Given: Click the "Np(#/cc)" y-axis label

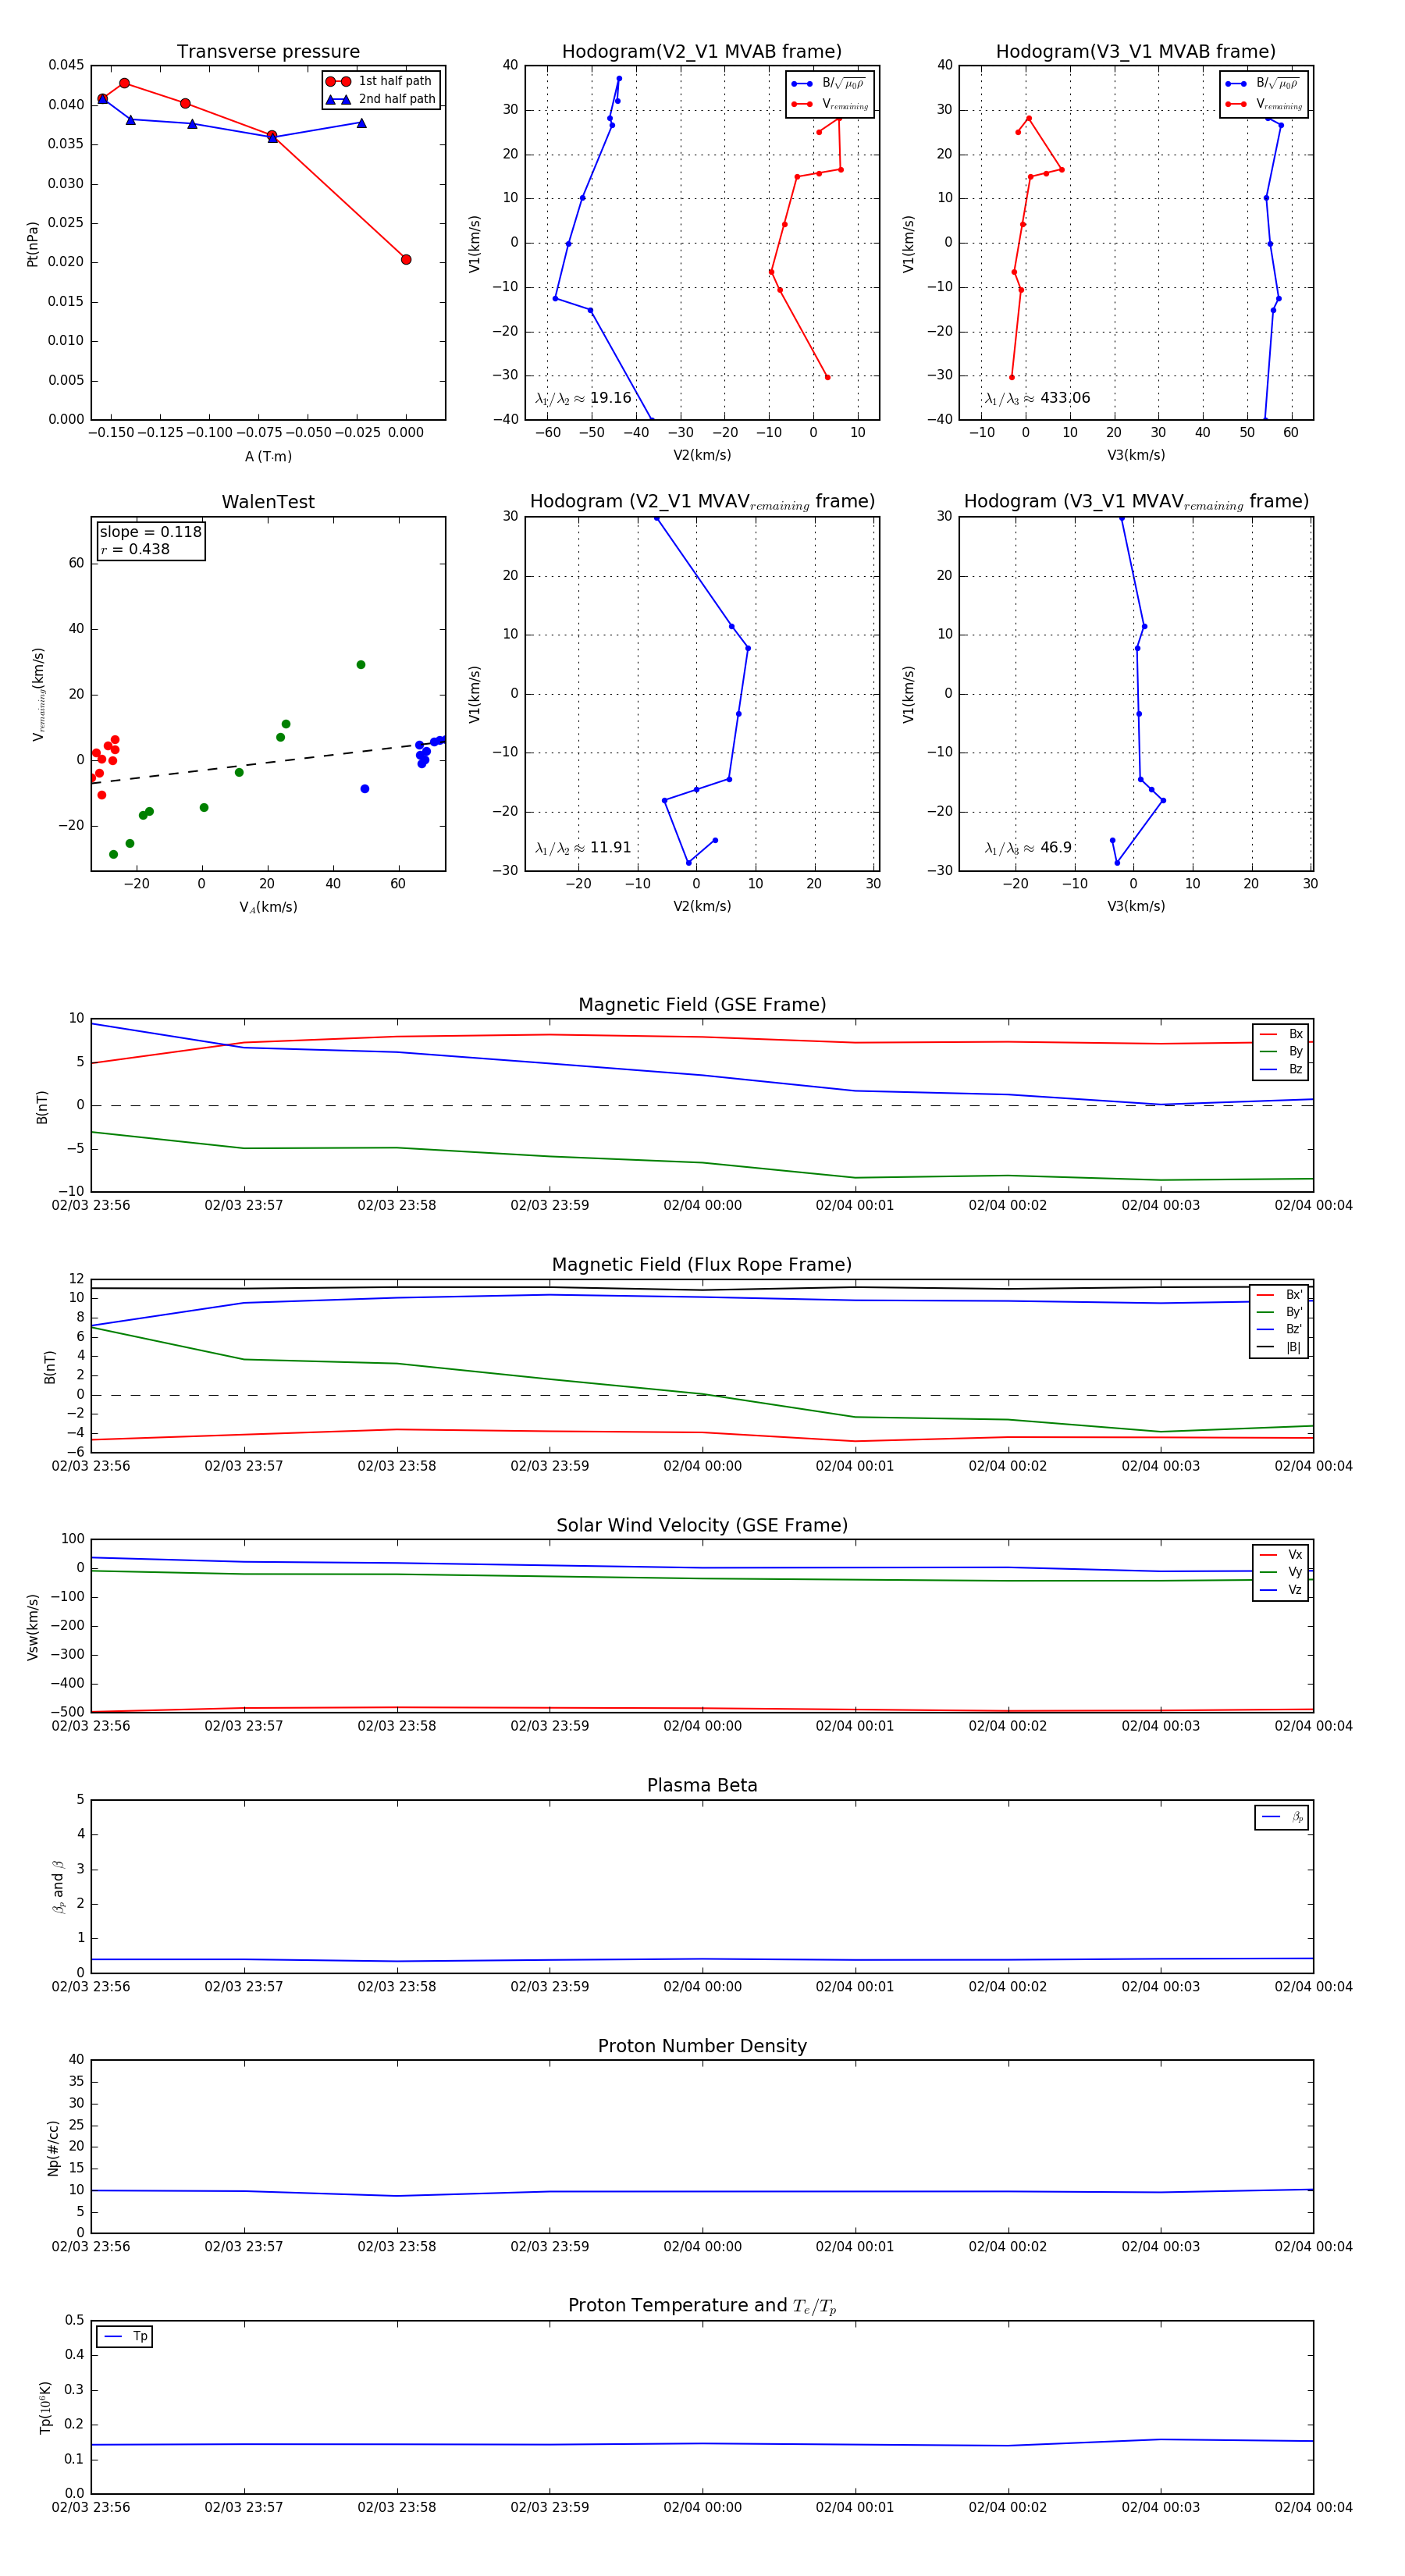Looking at the screenshot, I should coord(53,2147).
